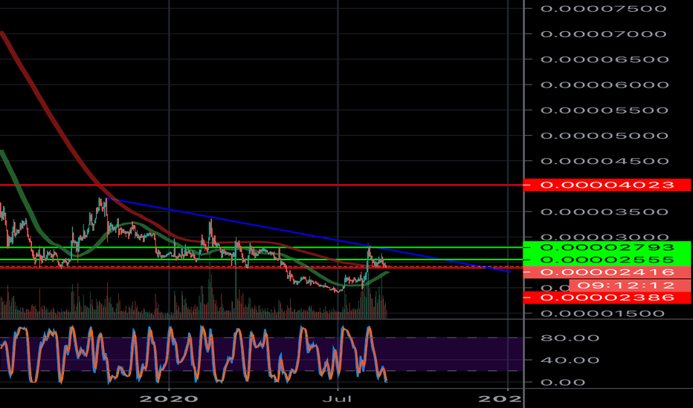Click the 0.00002416 current price label

[607, 272]
